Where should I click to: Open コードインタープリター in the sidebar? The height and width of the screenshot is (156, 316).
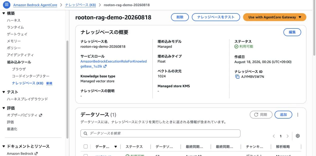31,76
